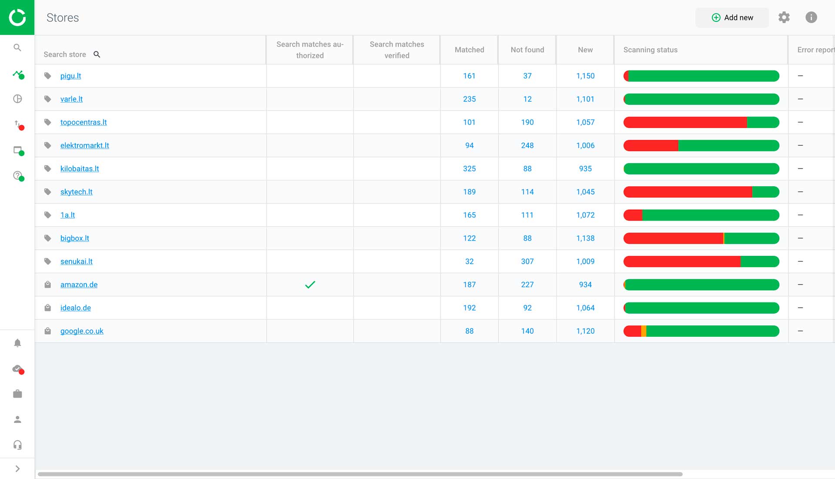
Task: Click the tag icon next to pigu.lt
Action: point(48,76)
